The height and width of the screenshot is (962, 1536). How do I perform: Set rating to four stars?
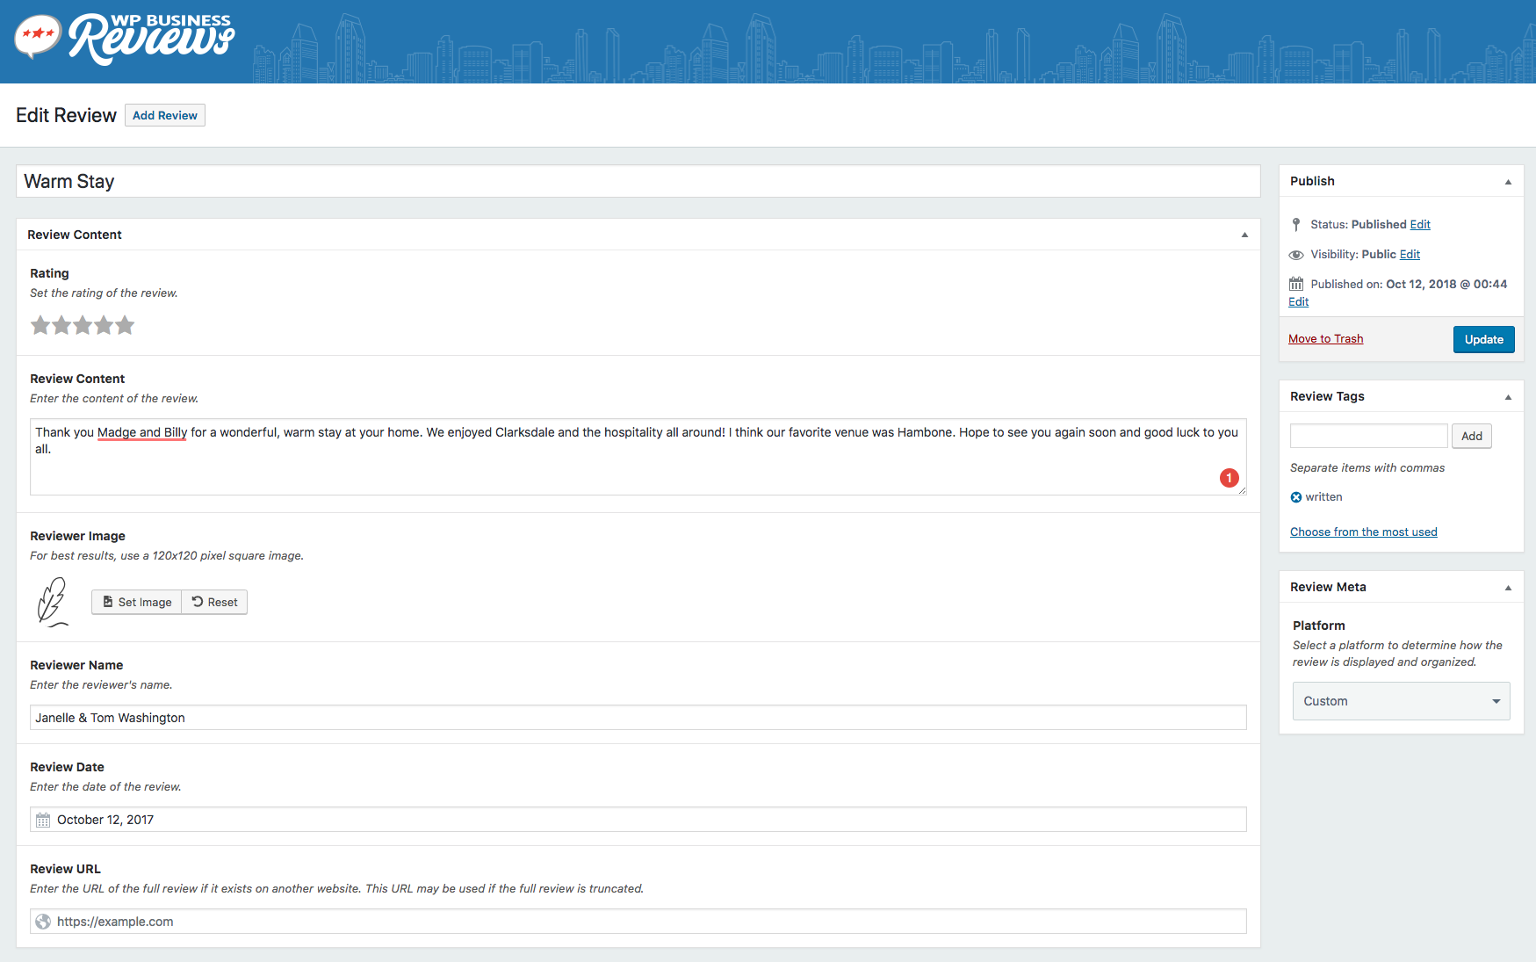point(104,326)
